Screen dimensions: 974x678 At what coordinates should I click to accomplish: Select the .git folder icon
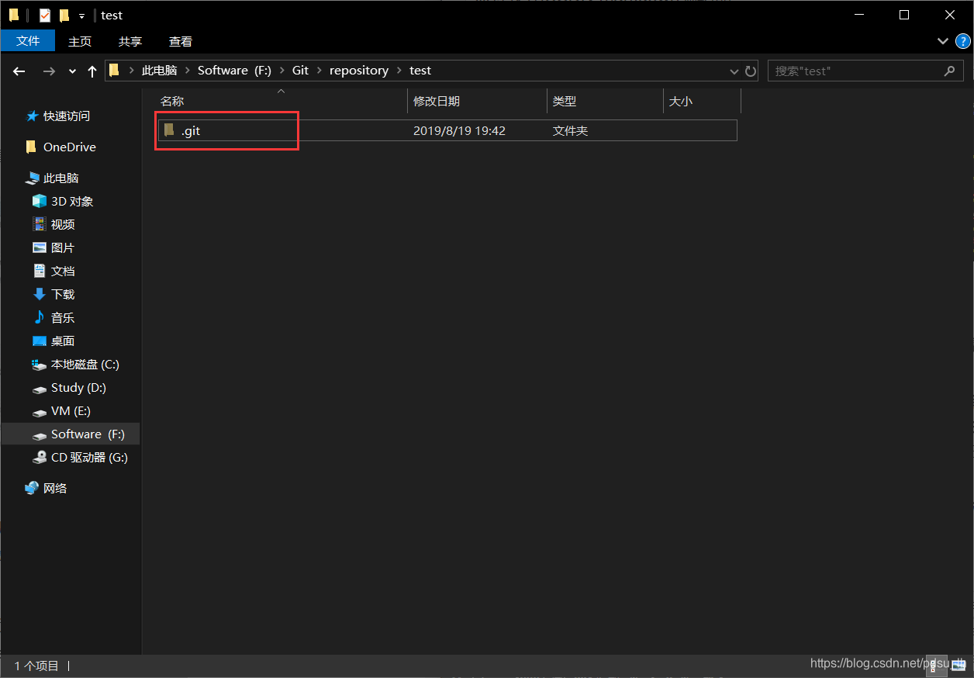(x=169, y=130)
